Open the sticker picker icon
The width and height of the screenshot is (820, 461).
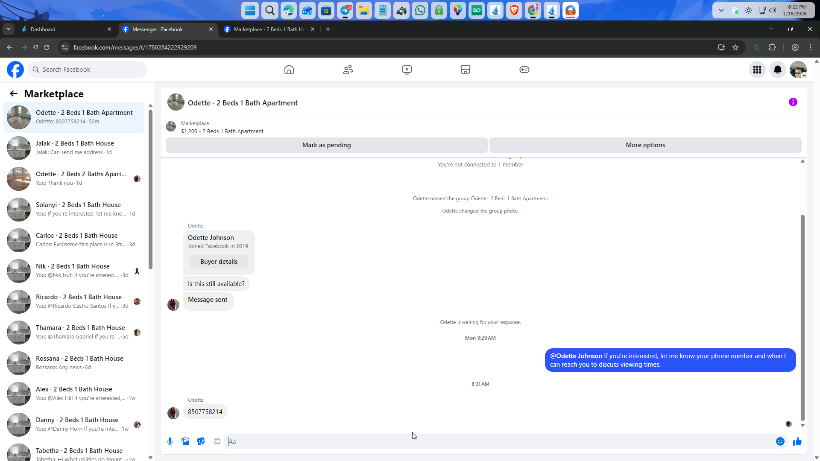[x=201, y=441]
